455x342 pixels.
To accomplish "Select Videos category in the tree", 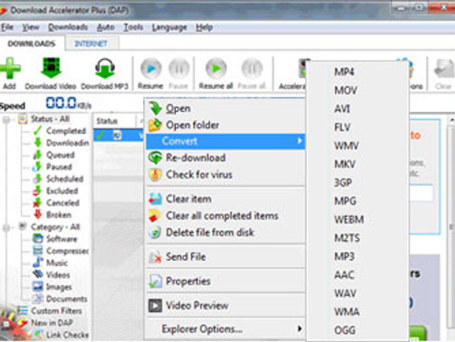I will (x=58, y=275).
